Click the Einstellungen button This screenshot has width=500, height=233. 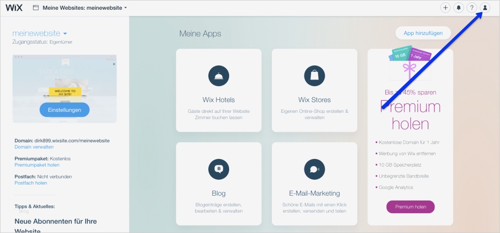point(65,110)
